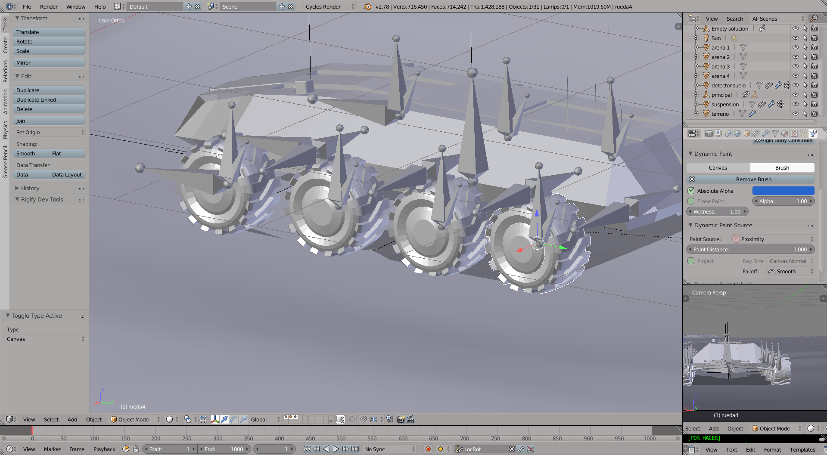
Task: Hide the terreno object using eye icon
Action: pyautogui.click(x=795, y=114)
